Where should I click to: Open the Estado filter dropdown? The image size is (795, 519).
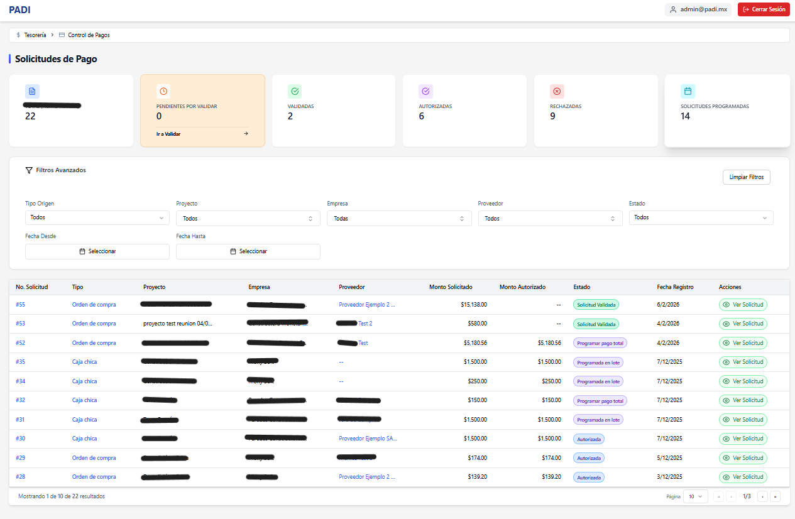coord(701,217)
